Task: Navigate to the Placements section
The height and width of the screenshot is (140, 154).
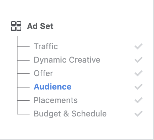Action: [x=56, y=100]
